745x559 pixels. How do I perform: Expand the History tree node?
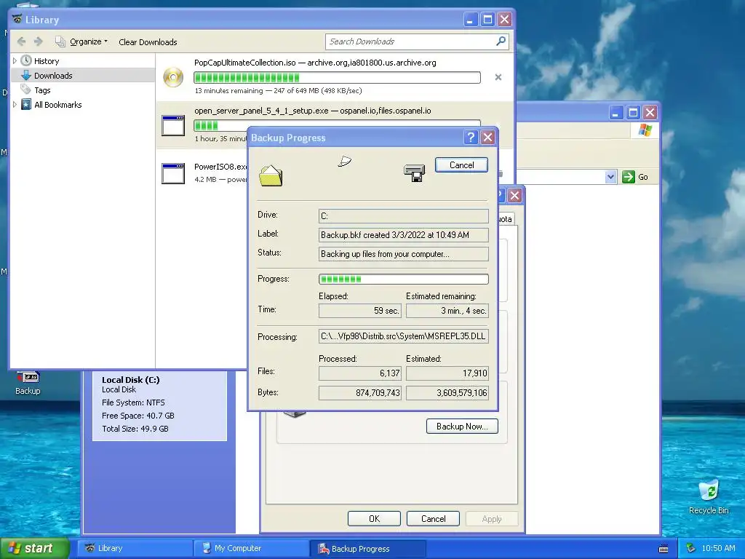click(15, 61)
